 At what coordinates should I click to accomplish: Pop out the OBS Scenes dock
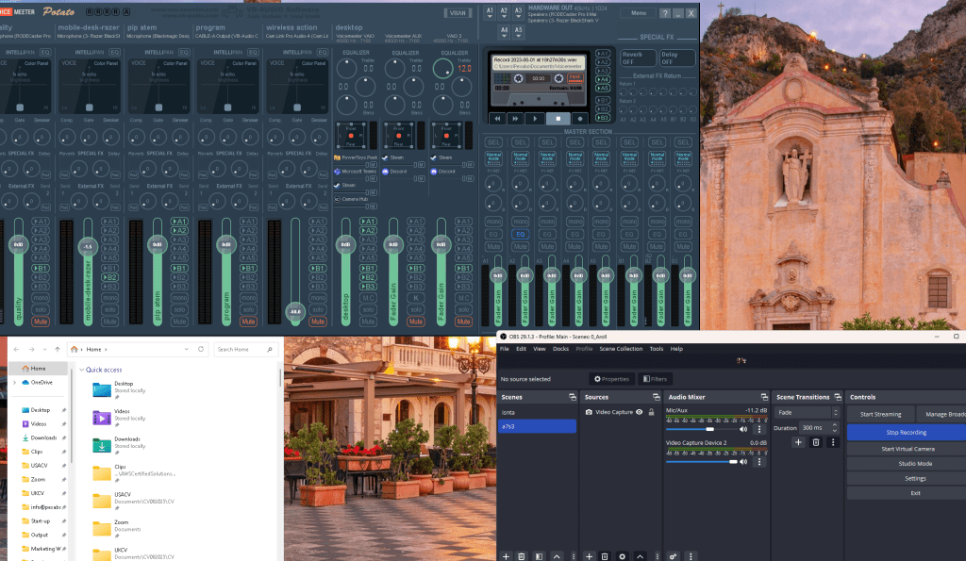coord(573,397)
